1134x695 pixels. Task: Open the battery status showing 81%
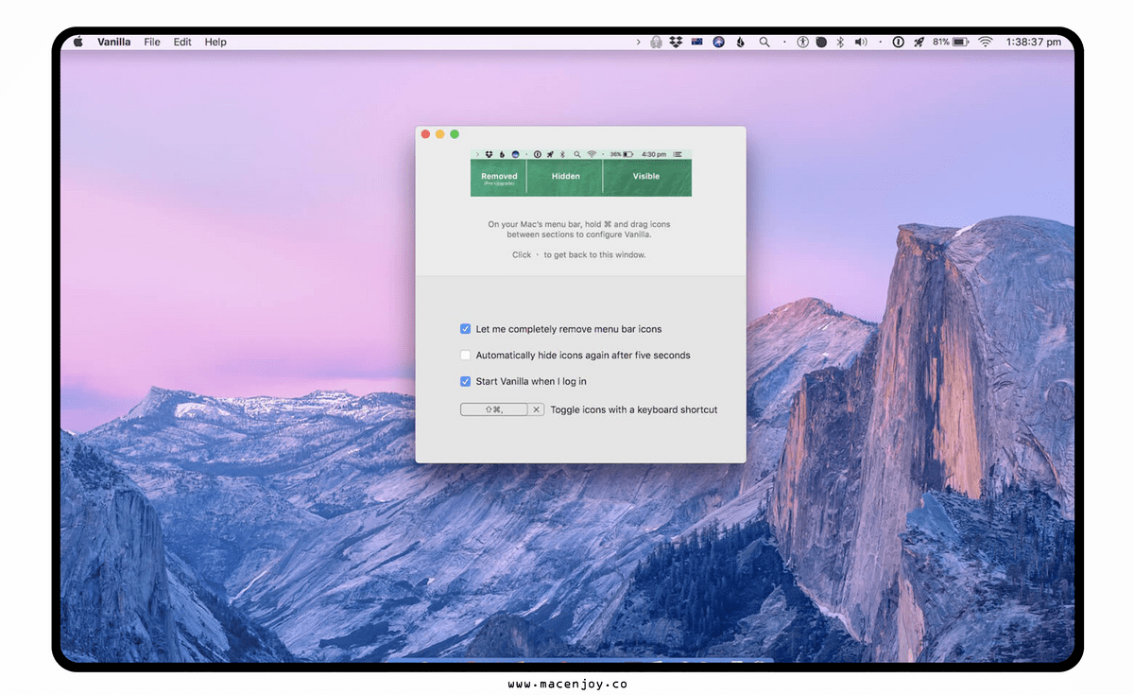[x=951, y=43]
